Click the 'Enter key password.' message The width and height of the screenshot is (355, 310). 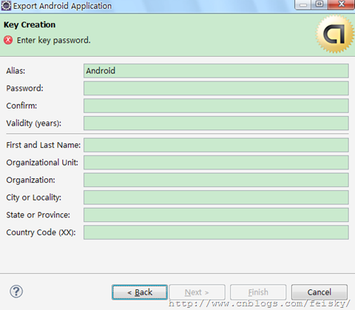coord(53,40)
